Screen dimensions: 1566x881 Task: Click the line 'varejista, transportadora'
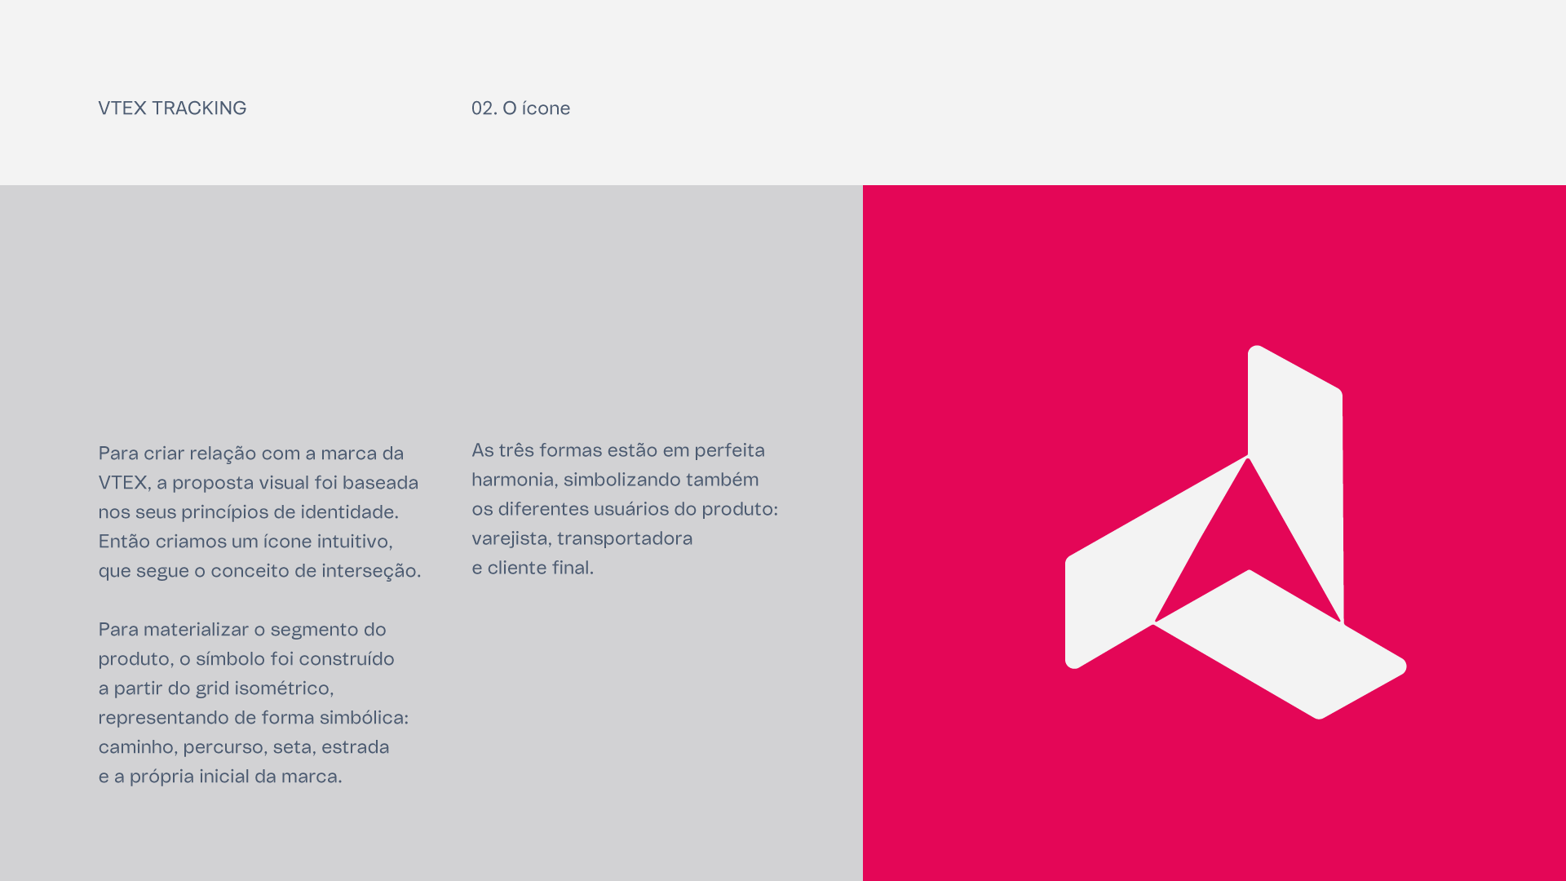(x=582, y=538)
